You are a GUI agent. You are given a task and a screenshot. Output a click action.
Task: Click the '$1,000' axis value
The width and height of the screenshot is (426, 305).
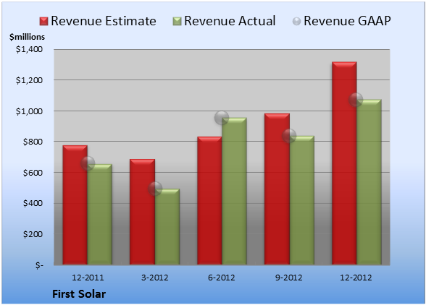pyautogui.click(x=29, y=111)
